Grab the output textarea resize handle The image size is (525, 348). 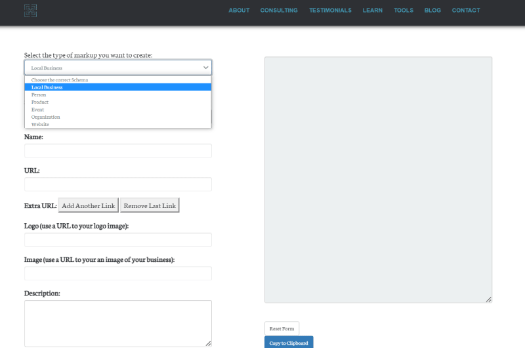[488, 299]
